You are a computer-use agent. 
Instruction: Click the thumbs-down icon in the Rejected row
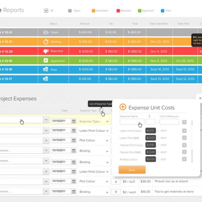[x=46, y=51]
